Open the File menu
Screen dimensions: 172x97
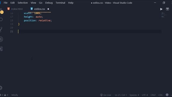coord(6,3)
